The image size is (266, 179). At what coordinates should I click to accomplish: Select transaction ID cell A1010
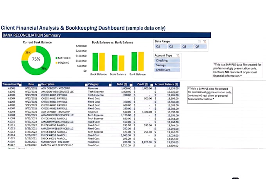tap(11, 122)
